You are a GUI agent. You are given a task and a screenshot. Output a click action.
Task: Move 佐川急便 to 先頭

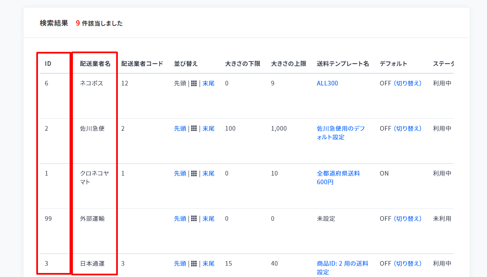coord(180,128)
